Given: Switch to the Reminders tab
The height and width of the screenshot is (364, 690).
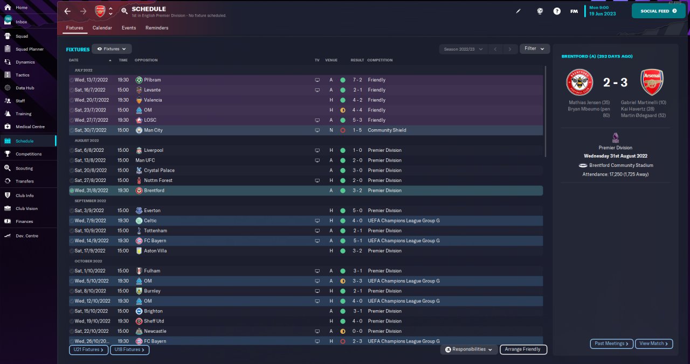Looking at the screenshot, I should coord(157,28).
